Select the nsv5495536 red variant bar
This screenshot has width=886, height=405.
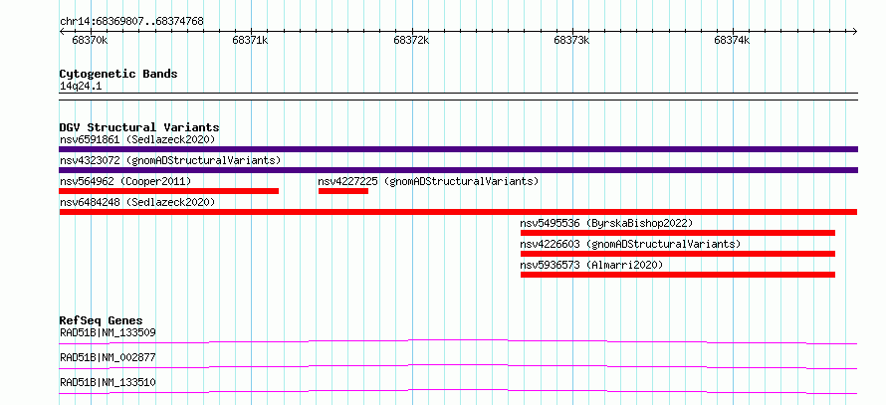[x=678, y=233]
